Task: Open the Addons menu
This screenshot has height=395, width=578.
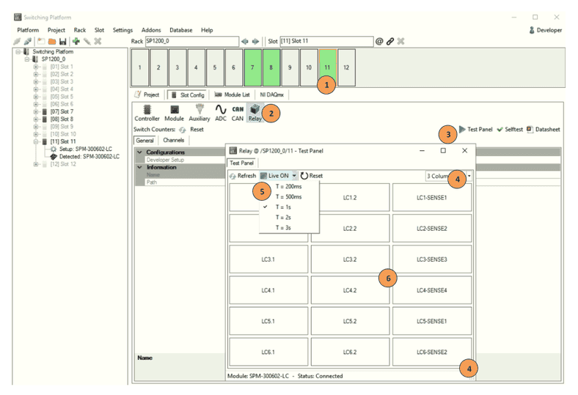Action: tap(151, 30)
